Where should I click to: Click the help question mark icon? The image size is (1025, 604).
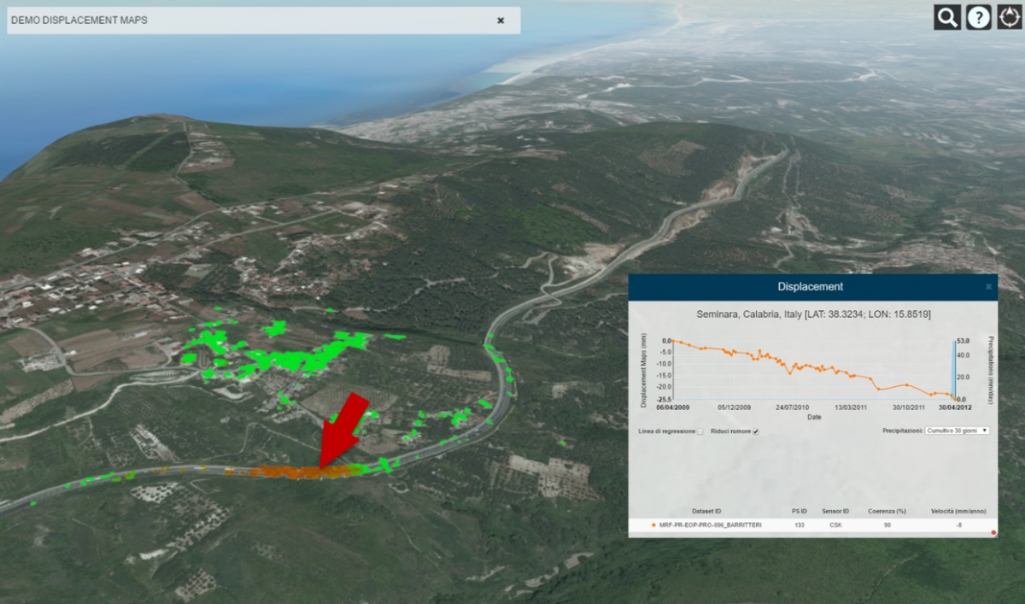(977, 17)
